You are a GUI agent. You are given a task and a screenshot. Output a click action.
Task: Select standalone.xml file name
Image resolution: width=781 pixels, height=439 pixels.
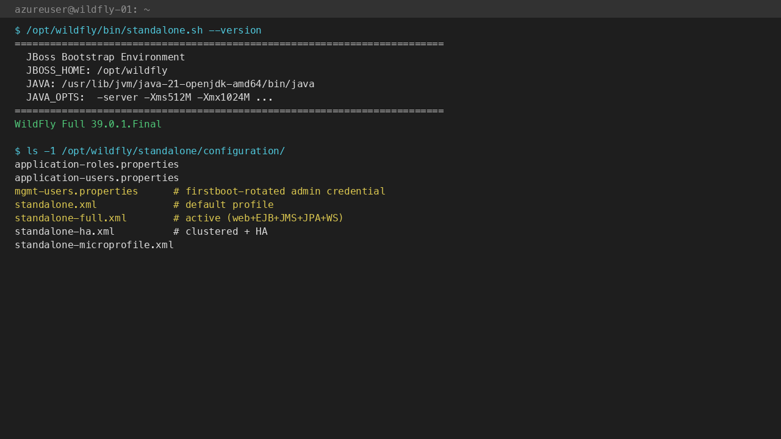(x=56, y=205)
